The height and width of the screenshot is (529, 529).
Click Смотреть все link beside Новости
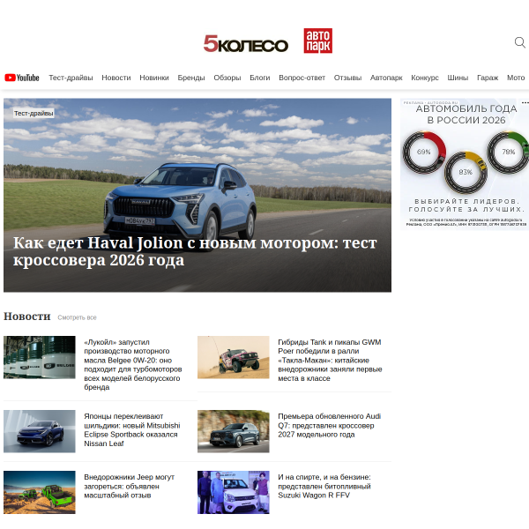click(x=77, y=317)
